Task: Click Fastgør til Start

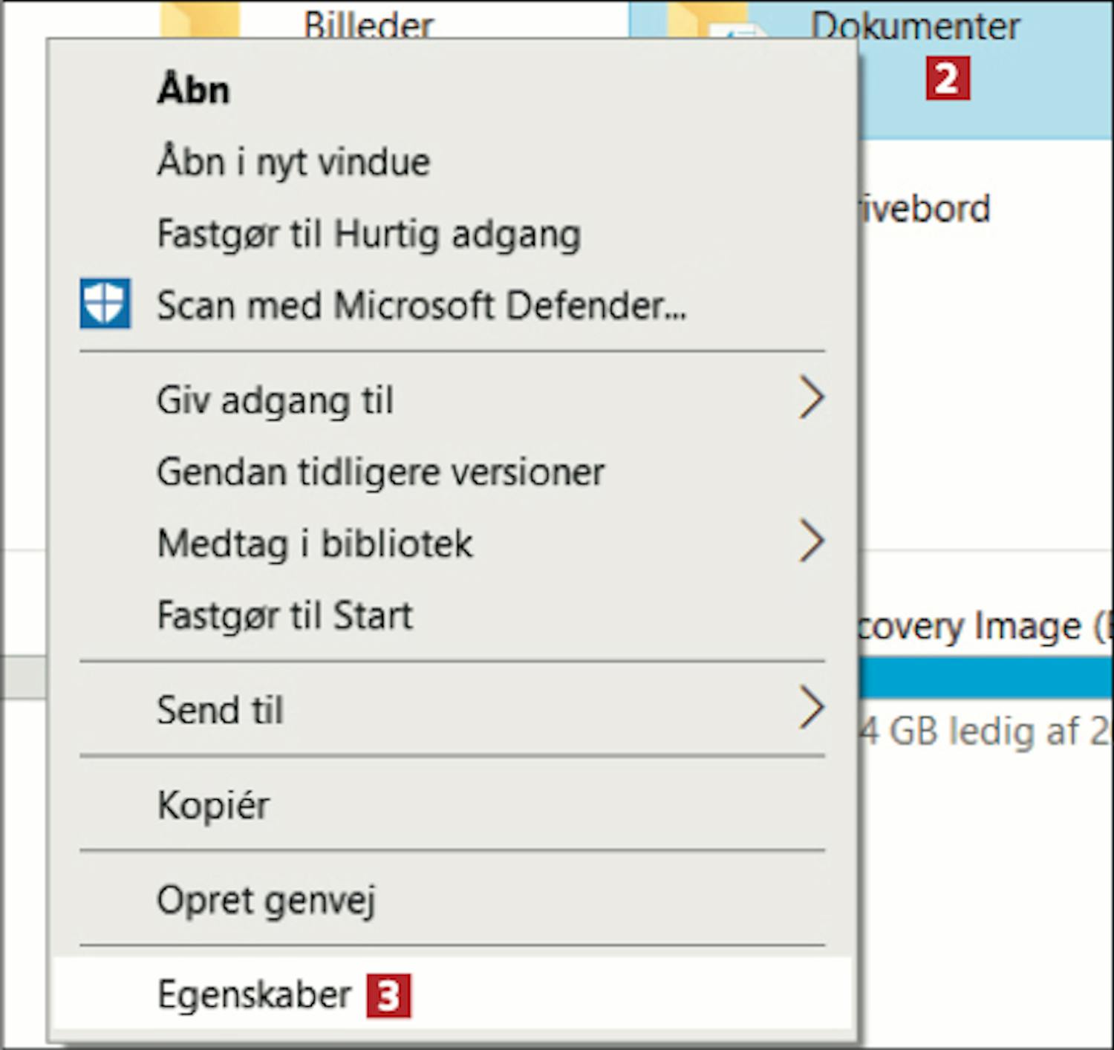Action: (x=284, y=616)
